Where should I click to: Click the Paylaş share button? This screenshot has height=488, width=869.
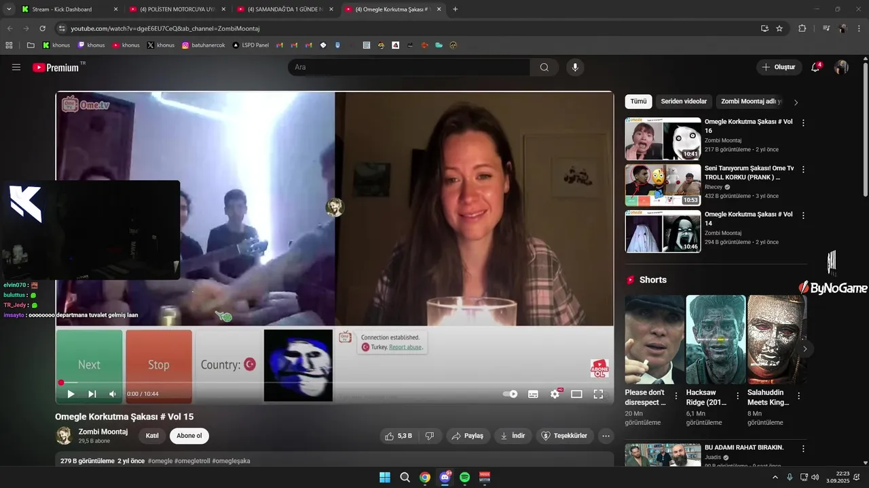pyautogui.click(x=468, y=436)
